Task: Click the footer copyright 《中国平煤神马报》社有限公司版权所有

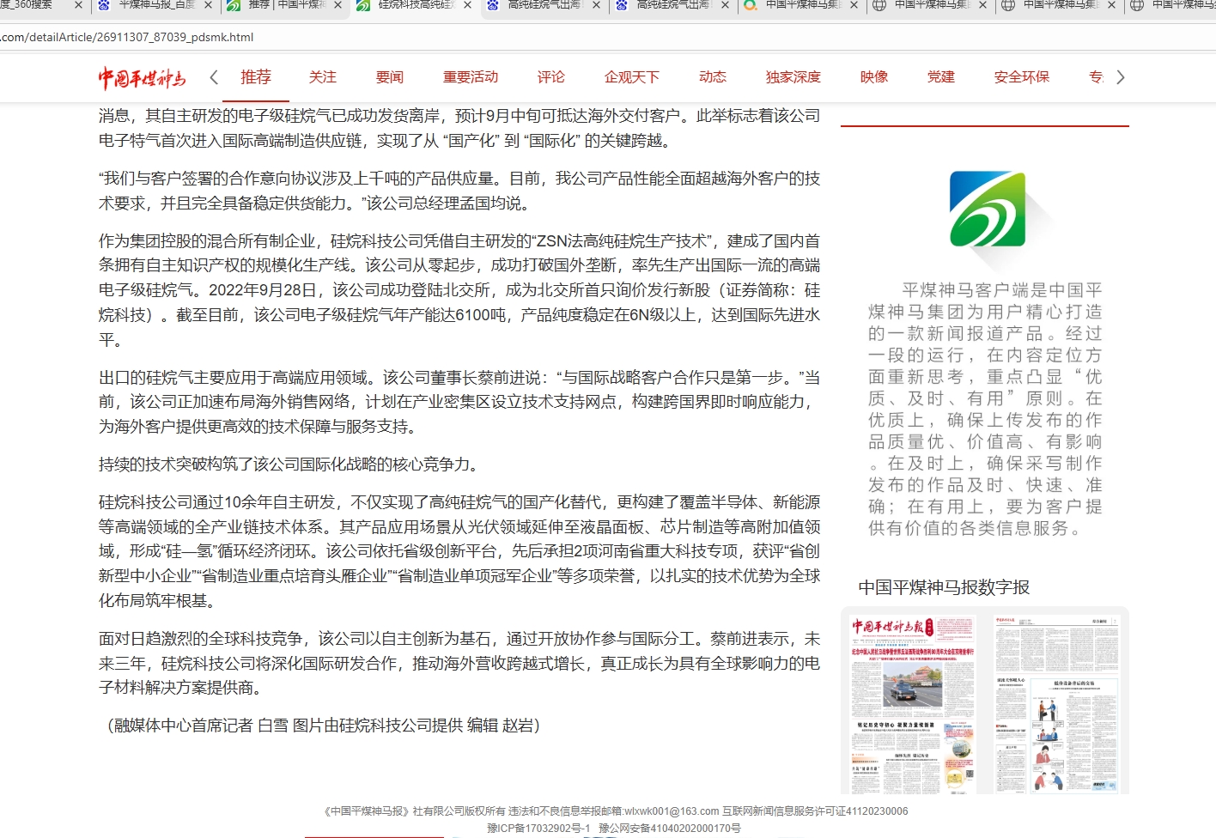Action: pyautogui.click(x=415, y=811)
